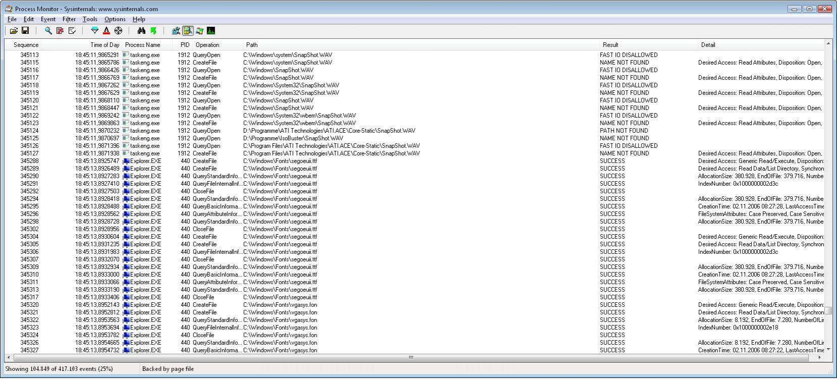Click time 18:45:11,9869863 cell
This screenshot has width=837, height=379.
pos(97,123)
